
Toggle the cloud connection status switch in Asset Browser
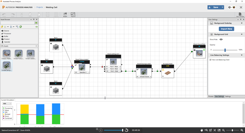36,27
